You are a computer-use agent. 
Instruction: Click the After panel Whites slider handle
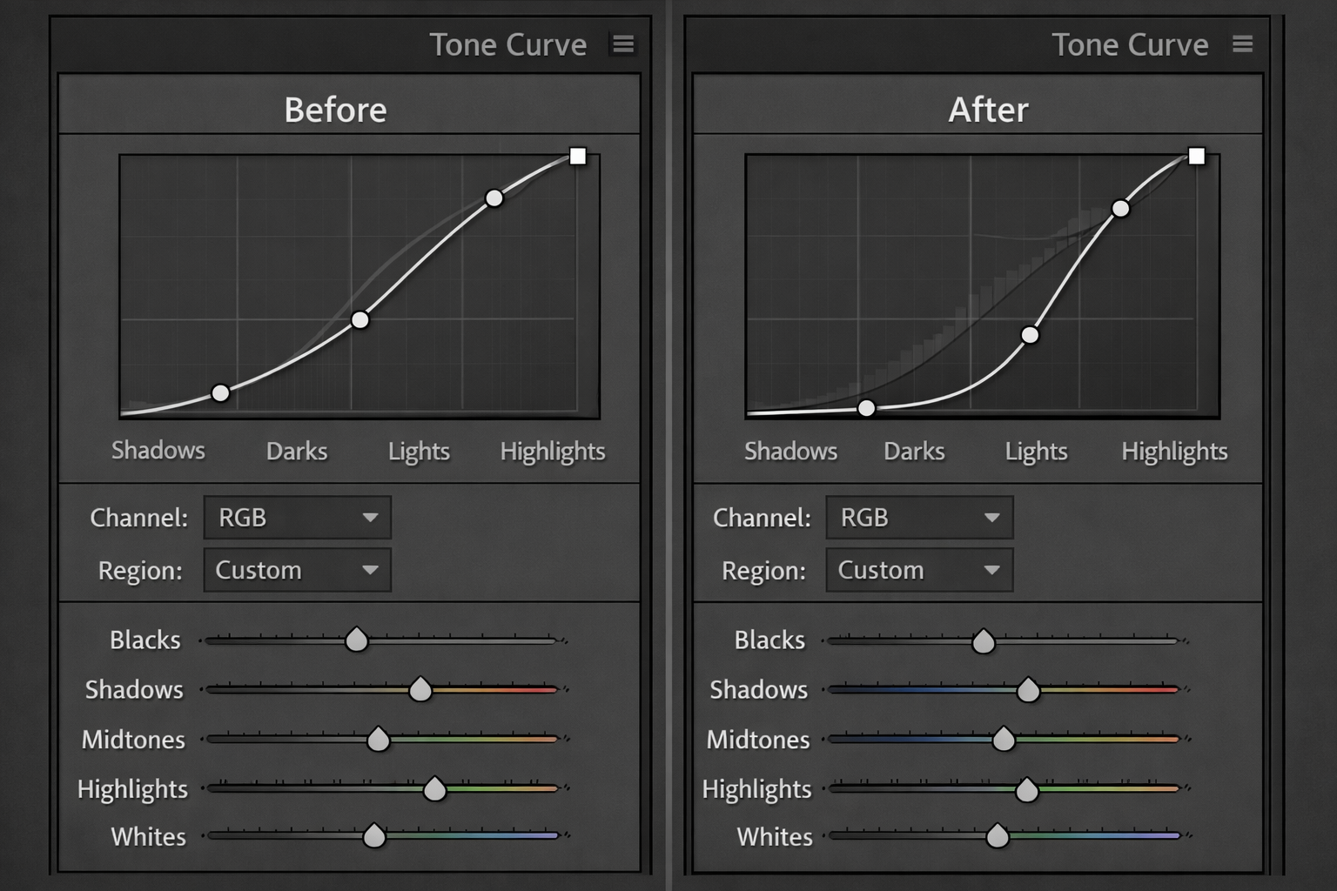[x=998, y=836]
